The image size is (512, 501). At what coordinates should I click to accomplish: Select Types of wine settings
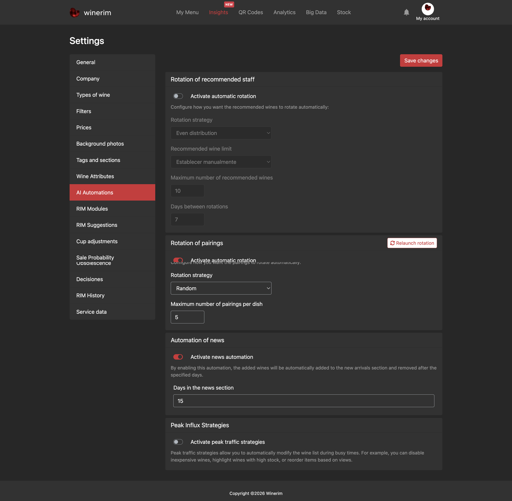pyautogui.click(x=112, y=95)
